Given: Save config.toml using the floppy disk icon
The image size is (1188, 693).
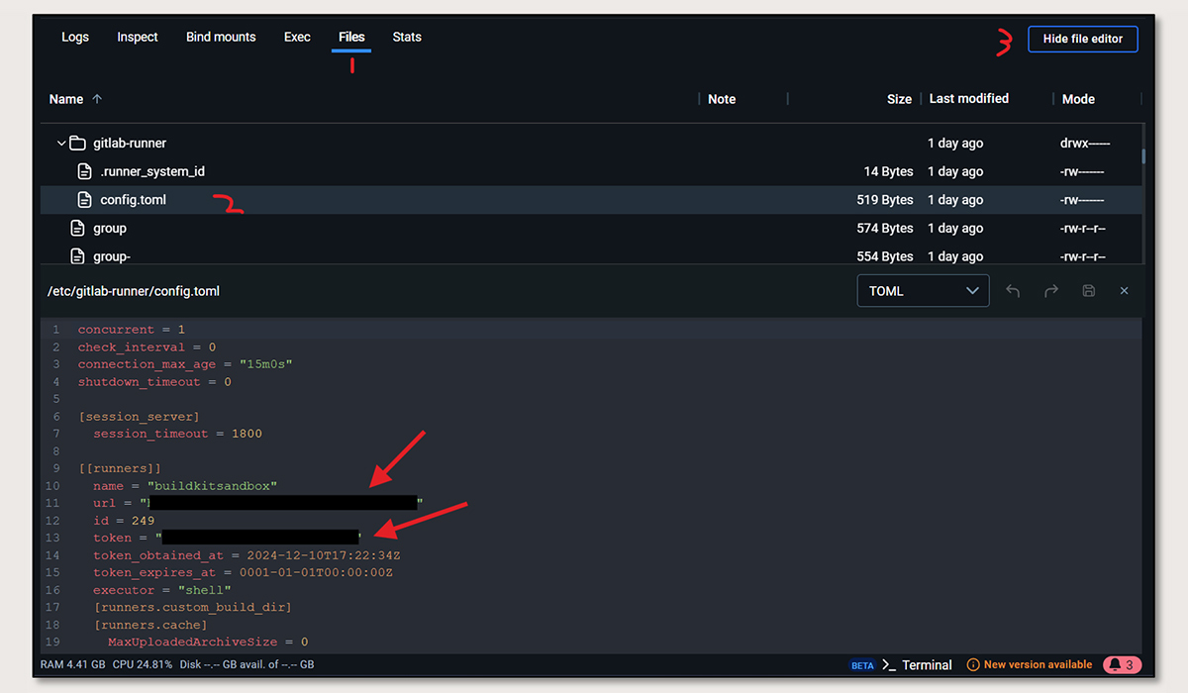Looking at the screenshot, I should coord(1088,290).
